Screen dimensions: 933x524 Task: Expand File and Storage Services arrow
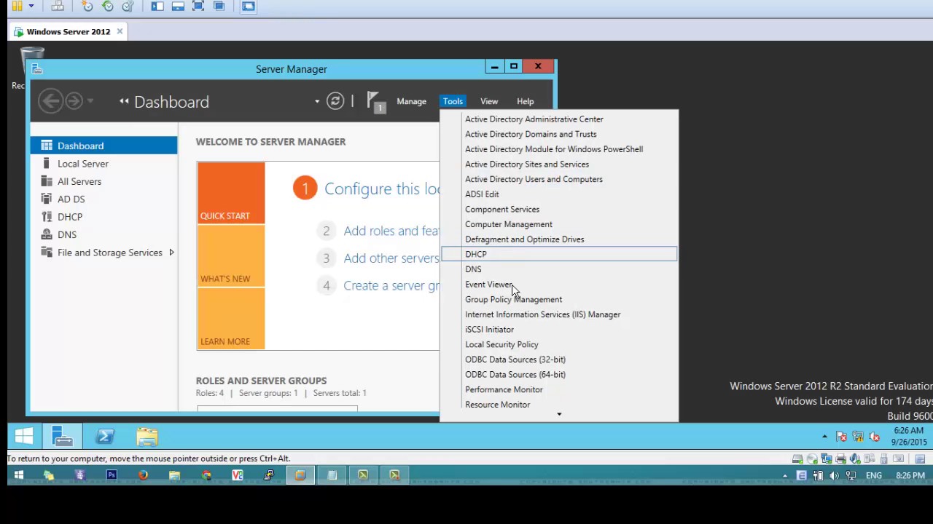pyautogui.click(x=171, y=253)
